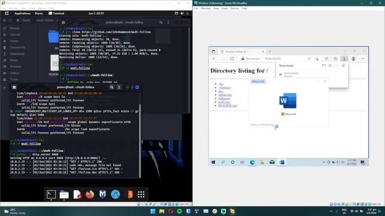Click Home in the Files path bar
Image resolution: width=385 pixels, height=216 pixels.
pos(24,20)
